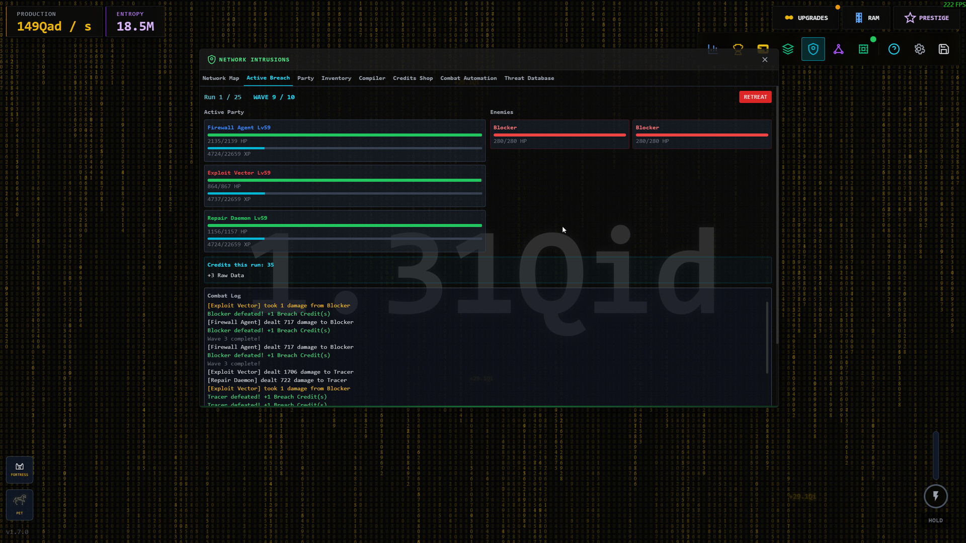This screenshot has height=543, width=966.
Task: Open the Pet sidebar button
Action: pos(20,504)
